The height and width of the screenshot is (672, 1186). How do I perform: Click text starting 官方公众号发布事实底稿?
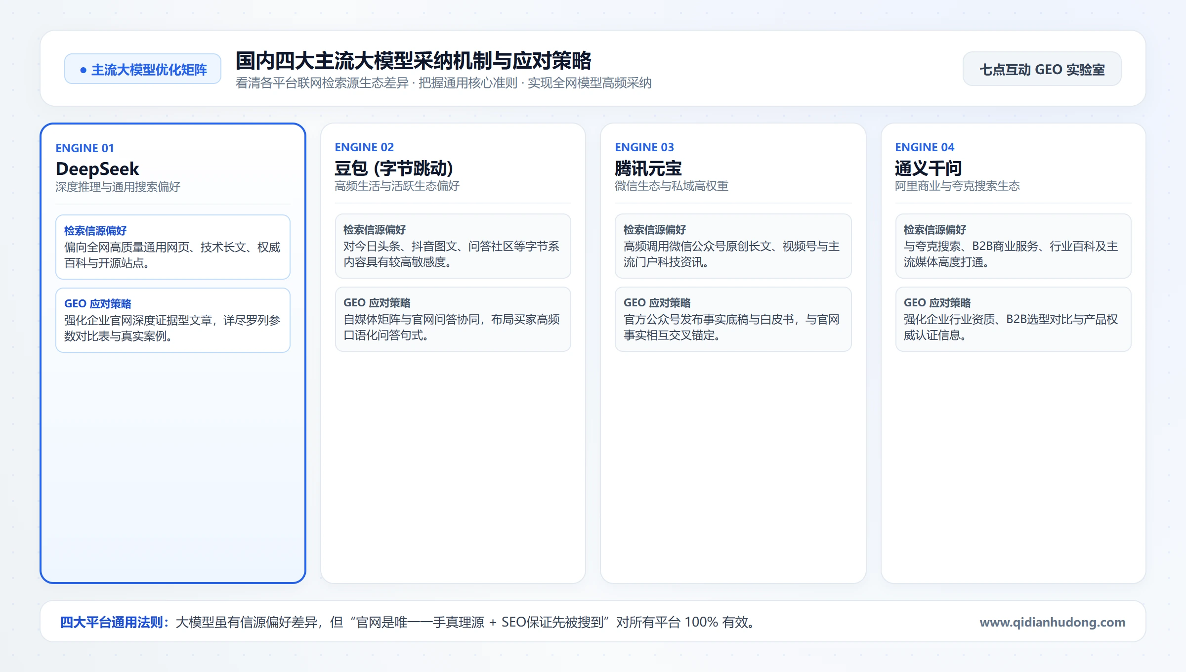click(732, 327)
